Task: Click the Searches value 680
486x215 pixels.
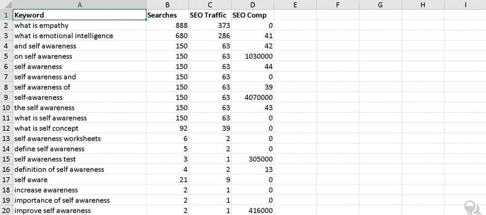Action: point(167,36)
